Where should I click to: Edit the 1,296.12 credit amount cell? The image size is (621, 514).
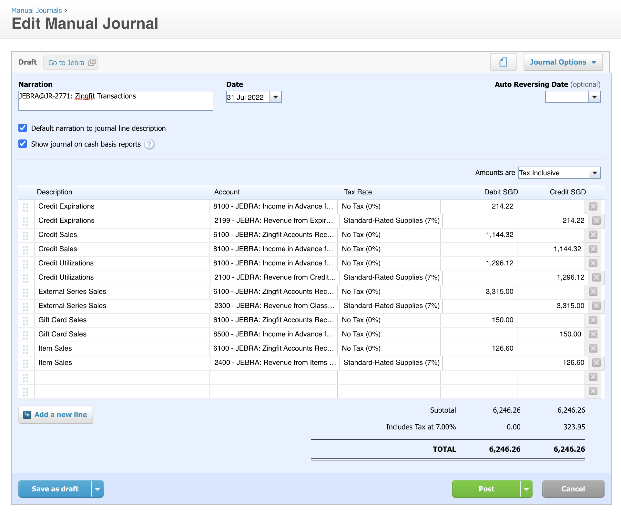(554, 277)
